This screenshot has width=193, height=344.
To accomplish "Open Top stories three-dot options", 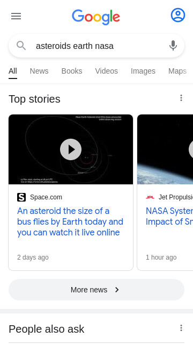I will pos(181,98).
